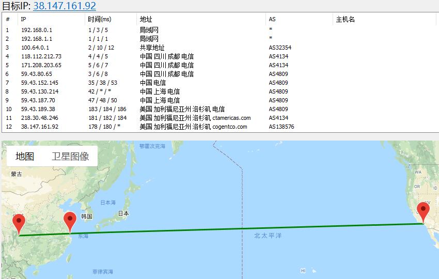The width and height of the screenshot is (439, 279).
Task: Click the AS column header
Action: point(272,20)
